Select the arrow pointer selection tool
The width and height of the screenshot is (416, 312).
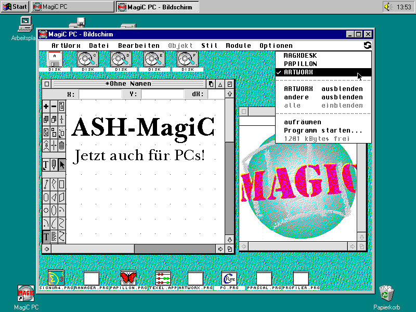(x=61, y=165)
